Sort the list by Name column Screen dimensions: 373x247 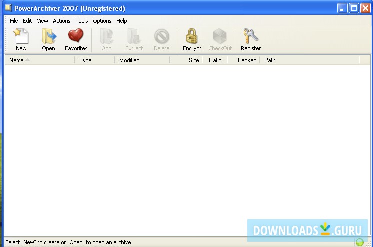pyautogui.click(x=40, y=60)
